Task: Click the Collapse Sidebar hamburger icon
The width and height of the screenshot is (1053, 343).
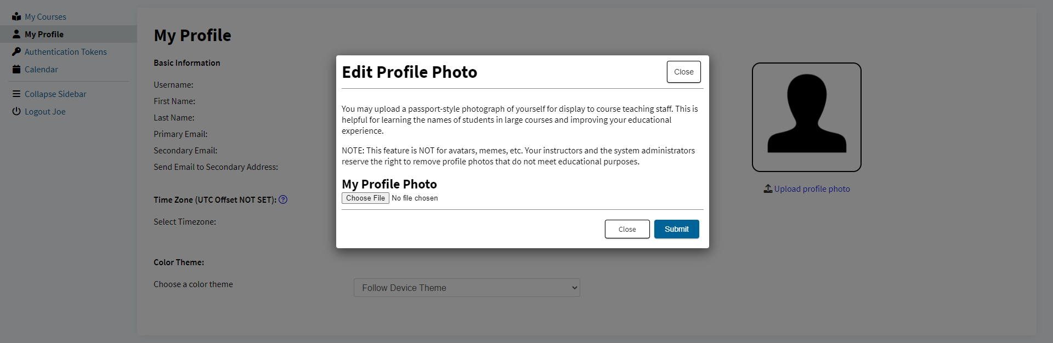Action: [x=16, y=94]
